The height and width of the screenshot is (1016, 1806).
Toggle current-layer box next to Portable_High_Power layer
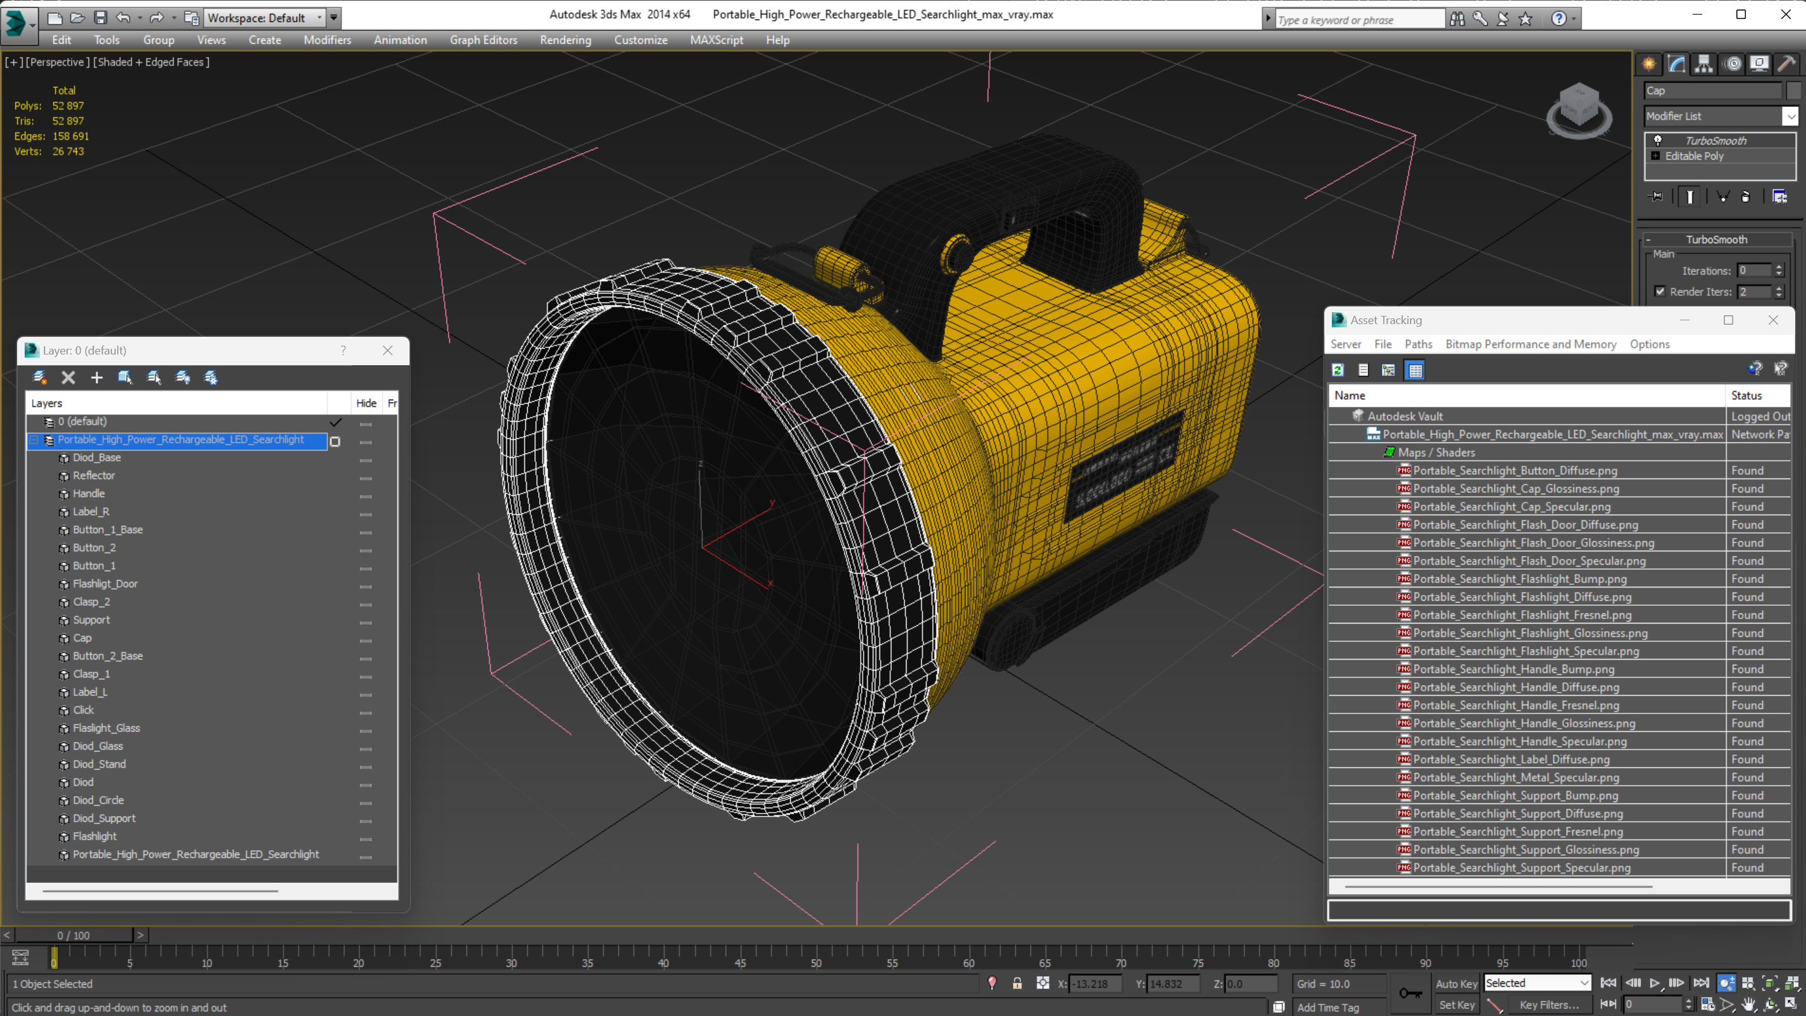point(335,442)
